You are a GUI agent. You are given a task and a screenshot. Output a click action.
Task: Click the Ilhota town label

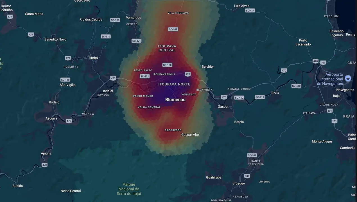(x=275, y=93)
